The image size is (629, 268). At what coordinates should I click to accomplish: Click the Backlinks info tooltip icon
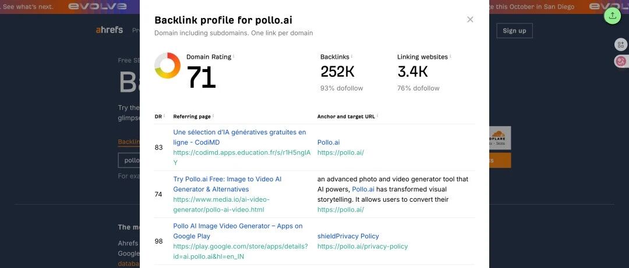pyautogui.click(x=351, y=56)
